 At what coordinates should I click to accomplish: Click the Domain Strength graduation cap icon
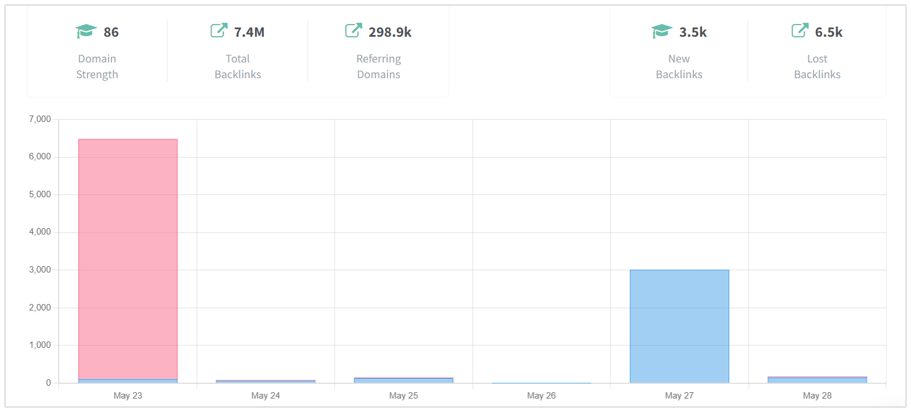pyautogui.click(x=86, y=32)
